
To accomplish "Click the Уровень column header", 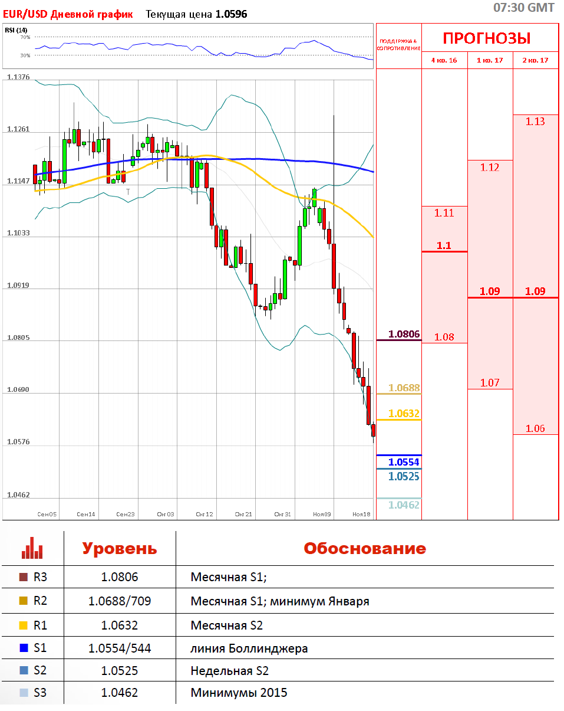I will point(120,548).
